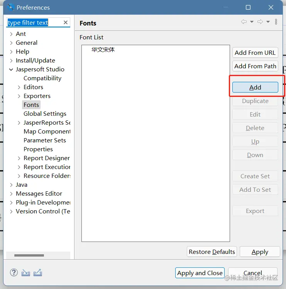
Task: Move font Down button
Action: pyautogui.click(x=255, y=155)
